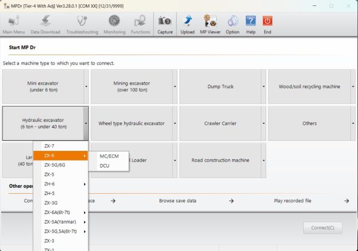This screenshot has width=358, height=251.
Task: Choose Road construction machine button
Action: [221, 160]
